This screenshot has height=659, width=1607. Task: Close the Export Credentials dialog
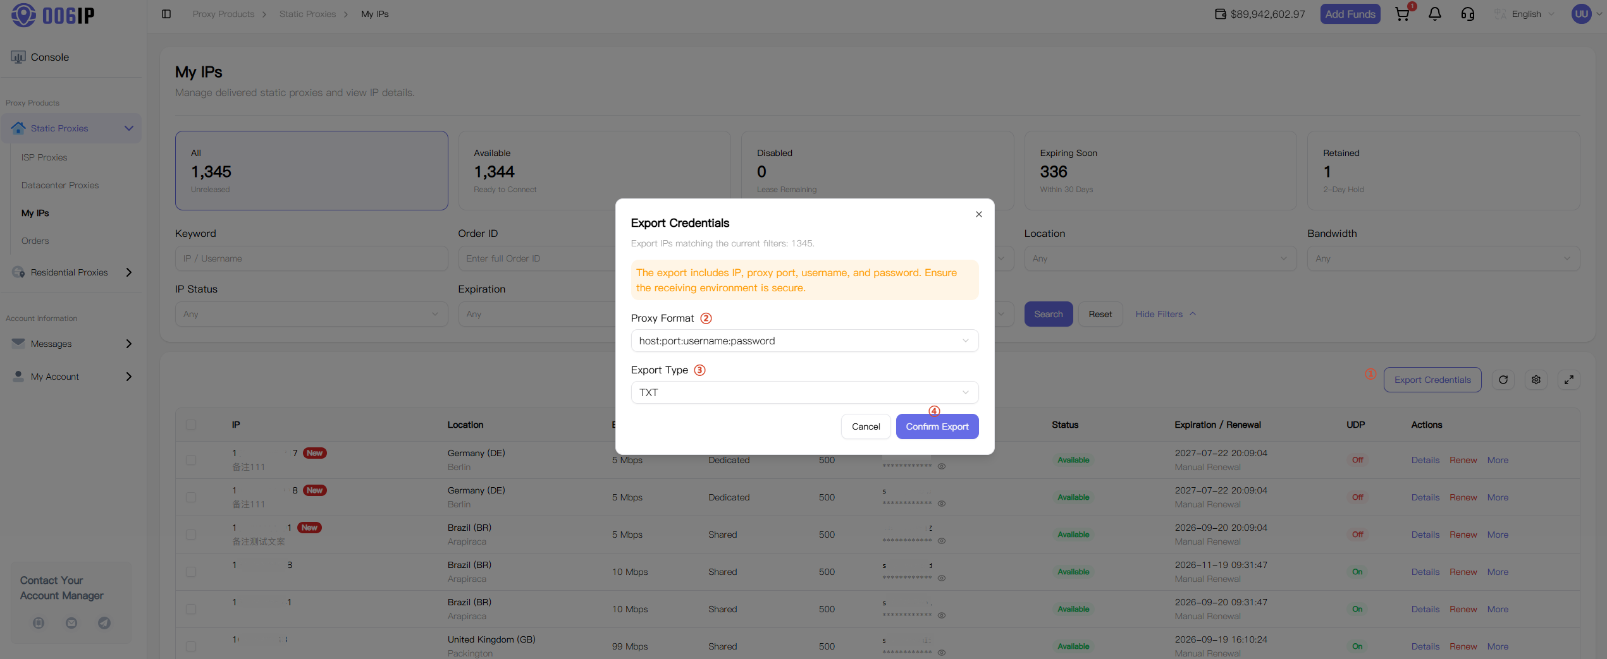pyautogui.click(x=979, y=214)
